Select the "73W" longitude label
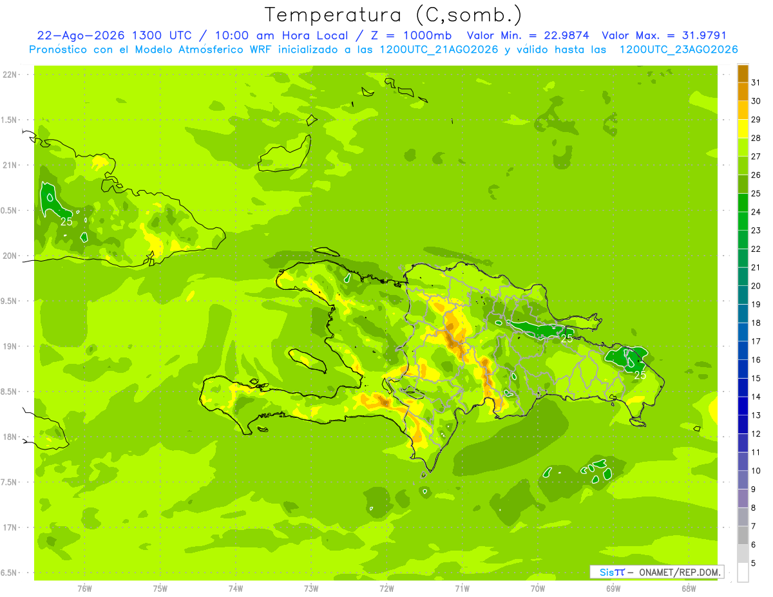Image resolution: width=773 pixels, height=597 pixels. tap(311, 588)
